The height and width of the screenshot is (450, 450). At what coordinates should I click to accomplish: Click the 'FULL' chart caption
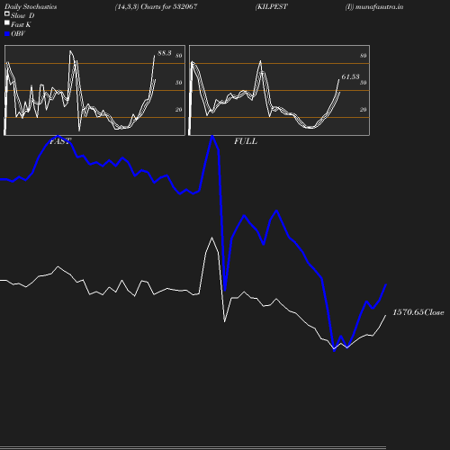coord(246,141)
